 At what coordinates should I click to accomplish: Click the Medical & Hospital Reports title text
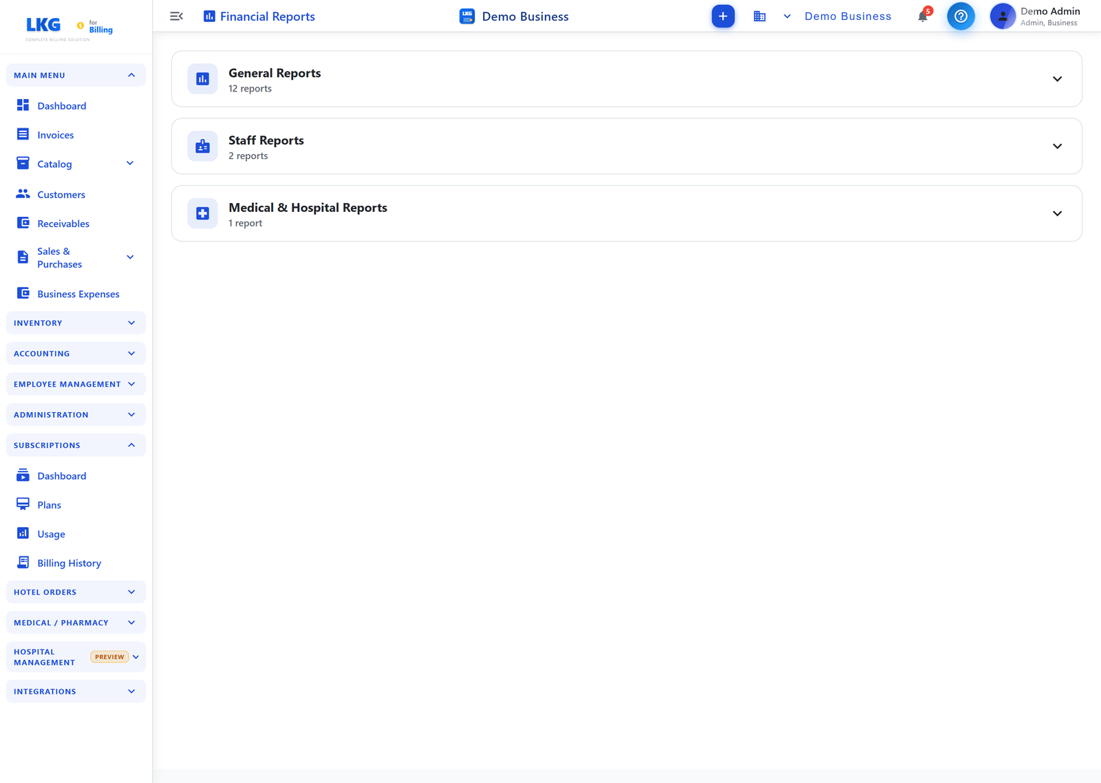tap(308, 208)
